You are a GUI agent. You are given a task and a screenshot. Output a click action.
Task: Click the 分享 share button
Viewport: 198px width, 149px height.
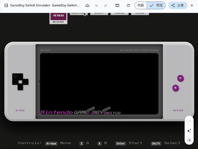[x=178, y=6]
